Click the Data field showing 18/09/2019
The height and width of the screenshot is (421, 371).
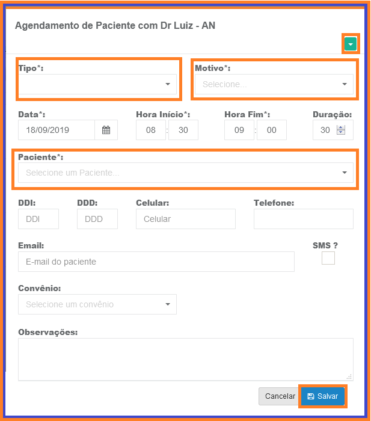pos(57,130)
